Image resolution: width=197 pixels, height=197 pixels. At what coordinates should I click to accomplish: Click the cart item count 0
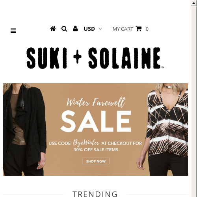(147, 29)
